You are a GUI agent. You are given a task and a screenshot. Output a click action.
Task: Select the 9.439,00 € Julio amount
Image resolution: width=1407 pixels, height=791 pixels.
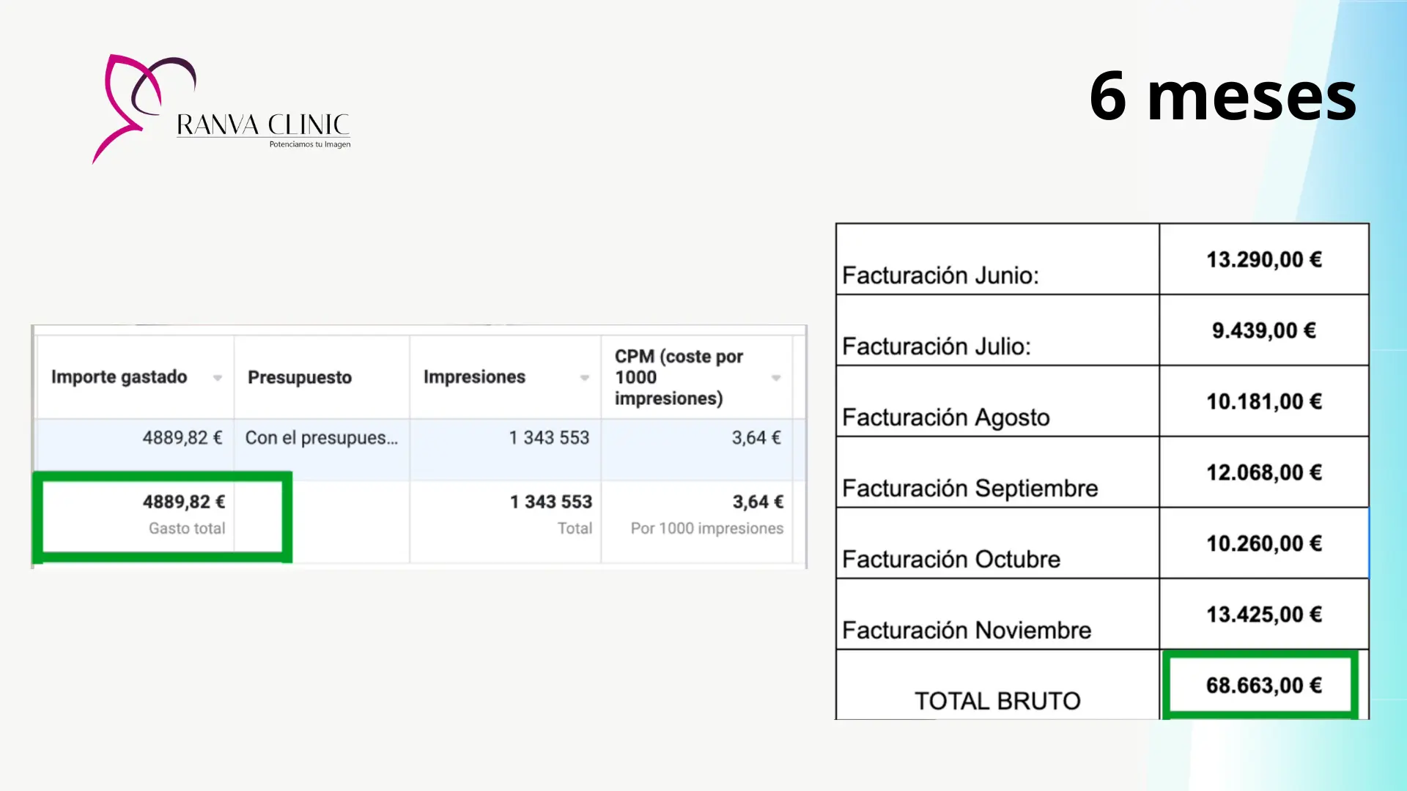click(1263, 330)
